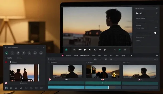
Task: Click the green highlighted circular icon in floating panel
Action: click(x=7, y=53)
